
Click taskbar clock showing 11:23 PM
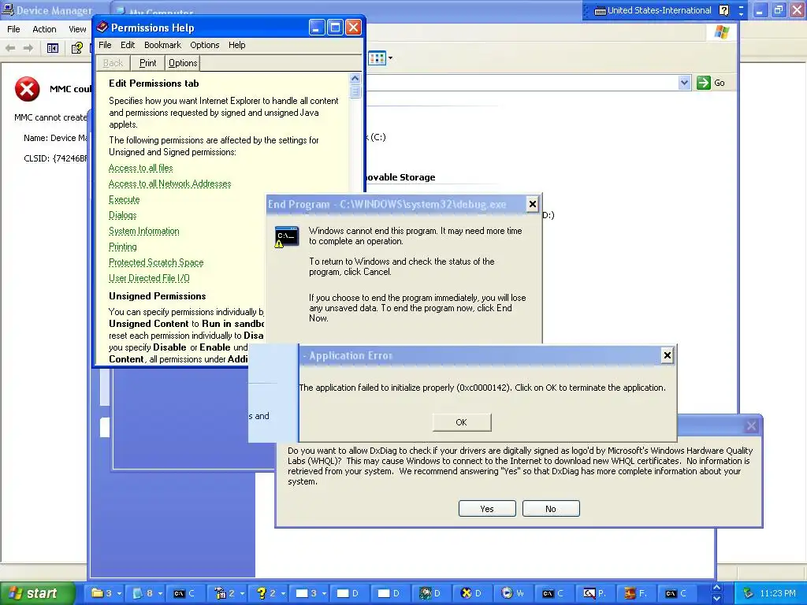778,593
